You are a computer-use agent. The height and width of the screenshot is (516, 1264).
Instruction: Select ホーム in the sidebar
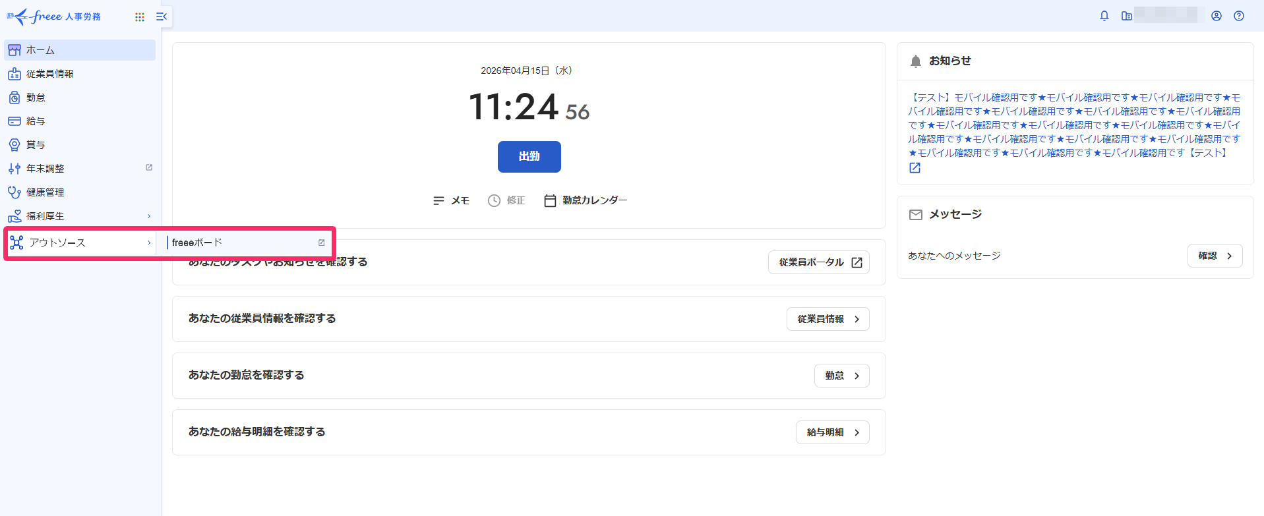pyautogui.click(x=80, y=50)
